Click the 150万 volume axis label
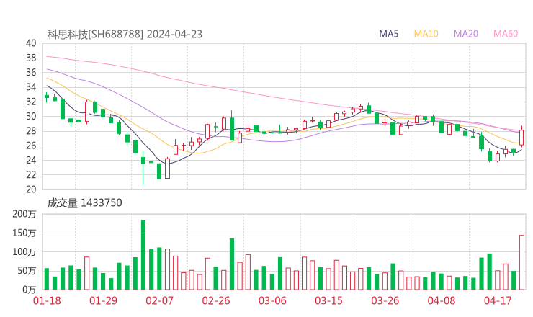Image resolution: width=533 pixels, height=317 pixels. click(x=24, y=233)
